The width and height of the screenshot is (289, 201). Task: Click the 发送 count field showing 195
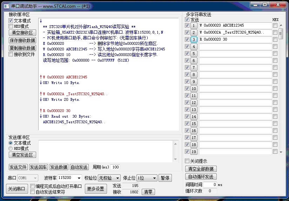point(131,186)
